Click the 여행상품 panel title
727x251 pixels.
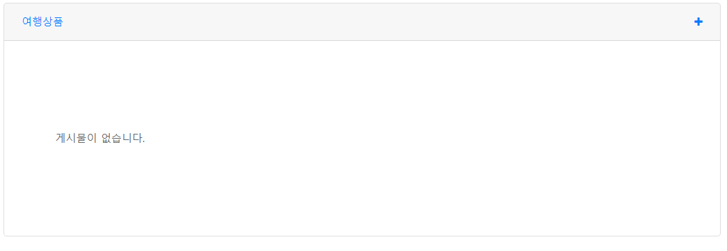pyautogui.click(x=42, y=21)
